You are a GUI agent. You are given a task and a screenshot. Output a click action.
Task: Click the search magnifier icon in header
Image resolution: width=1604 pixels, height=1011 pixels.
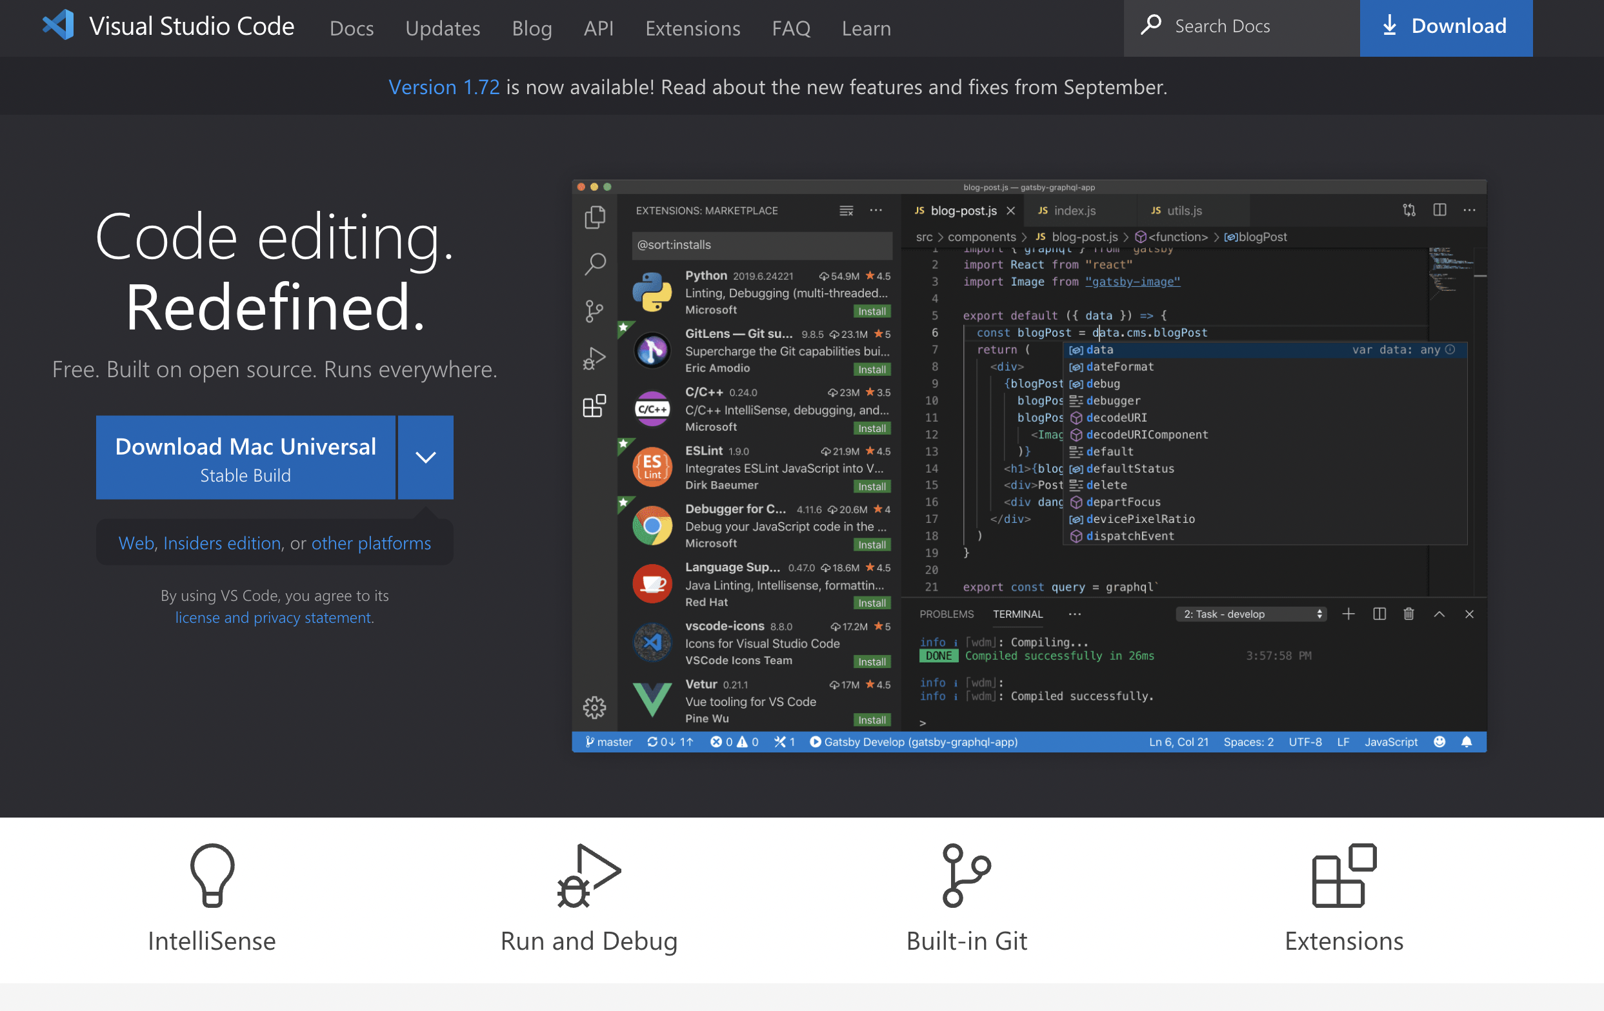1150,25
